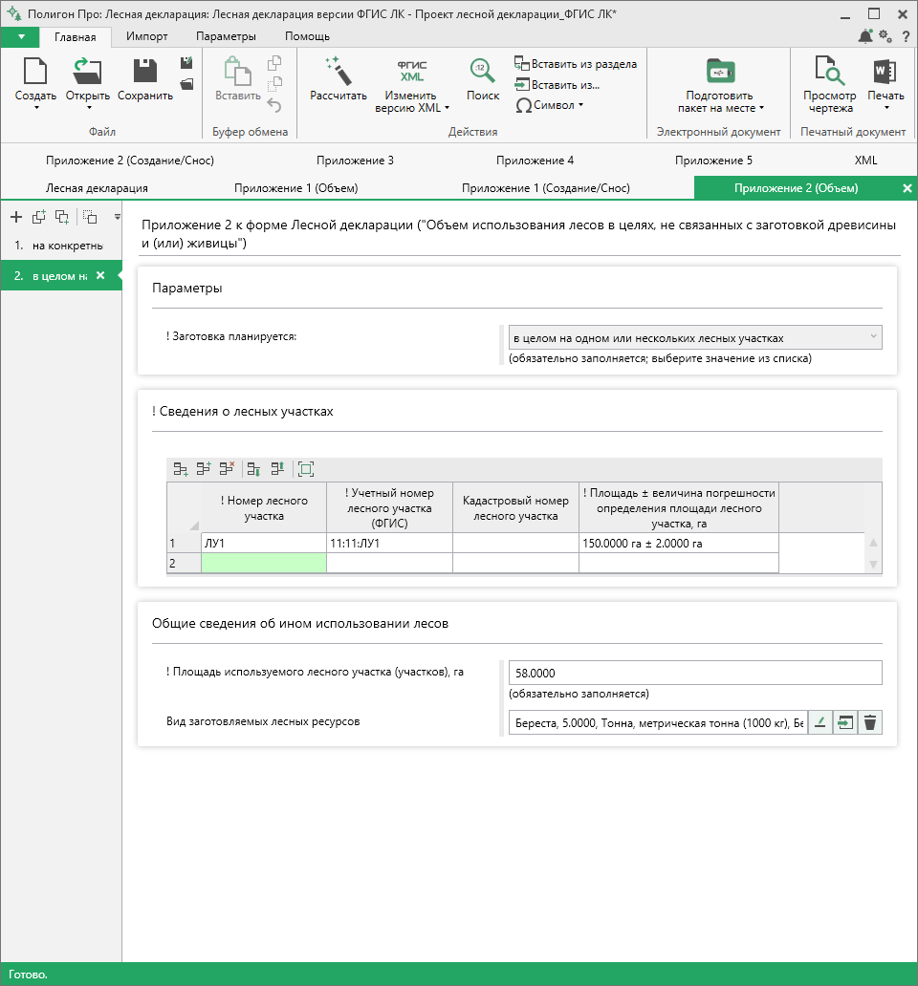Switch to the Импорт ribbon tab
The image size is (918, 986).
tap(146, 36)
